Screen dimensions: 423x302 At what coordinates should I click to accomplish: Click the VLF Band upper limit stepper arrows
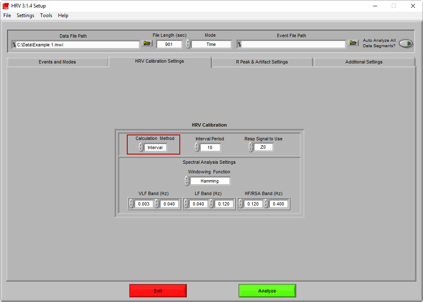[x=157, y=204]
